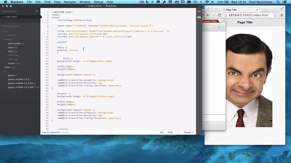Reload the Chrome page
291x163 pixels.
click(x=219, y=15)
